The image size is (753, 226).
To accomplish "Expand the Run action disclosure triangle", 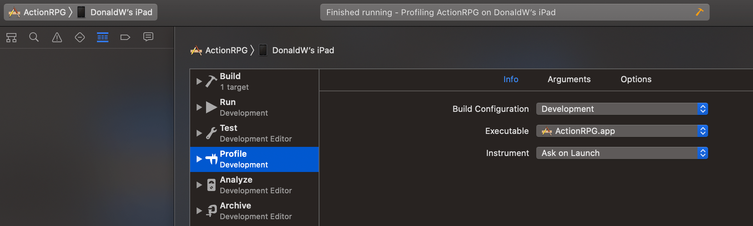I will pyautogui.click(x=199, y=107).
